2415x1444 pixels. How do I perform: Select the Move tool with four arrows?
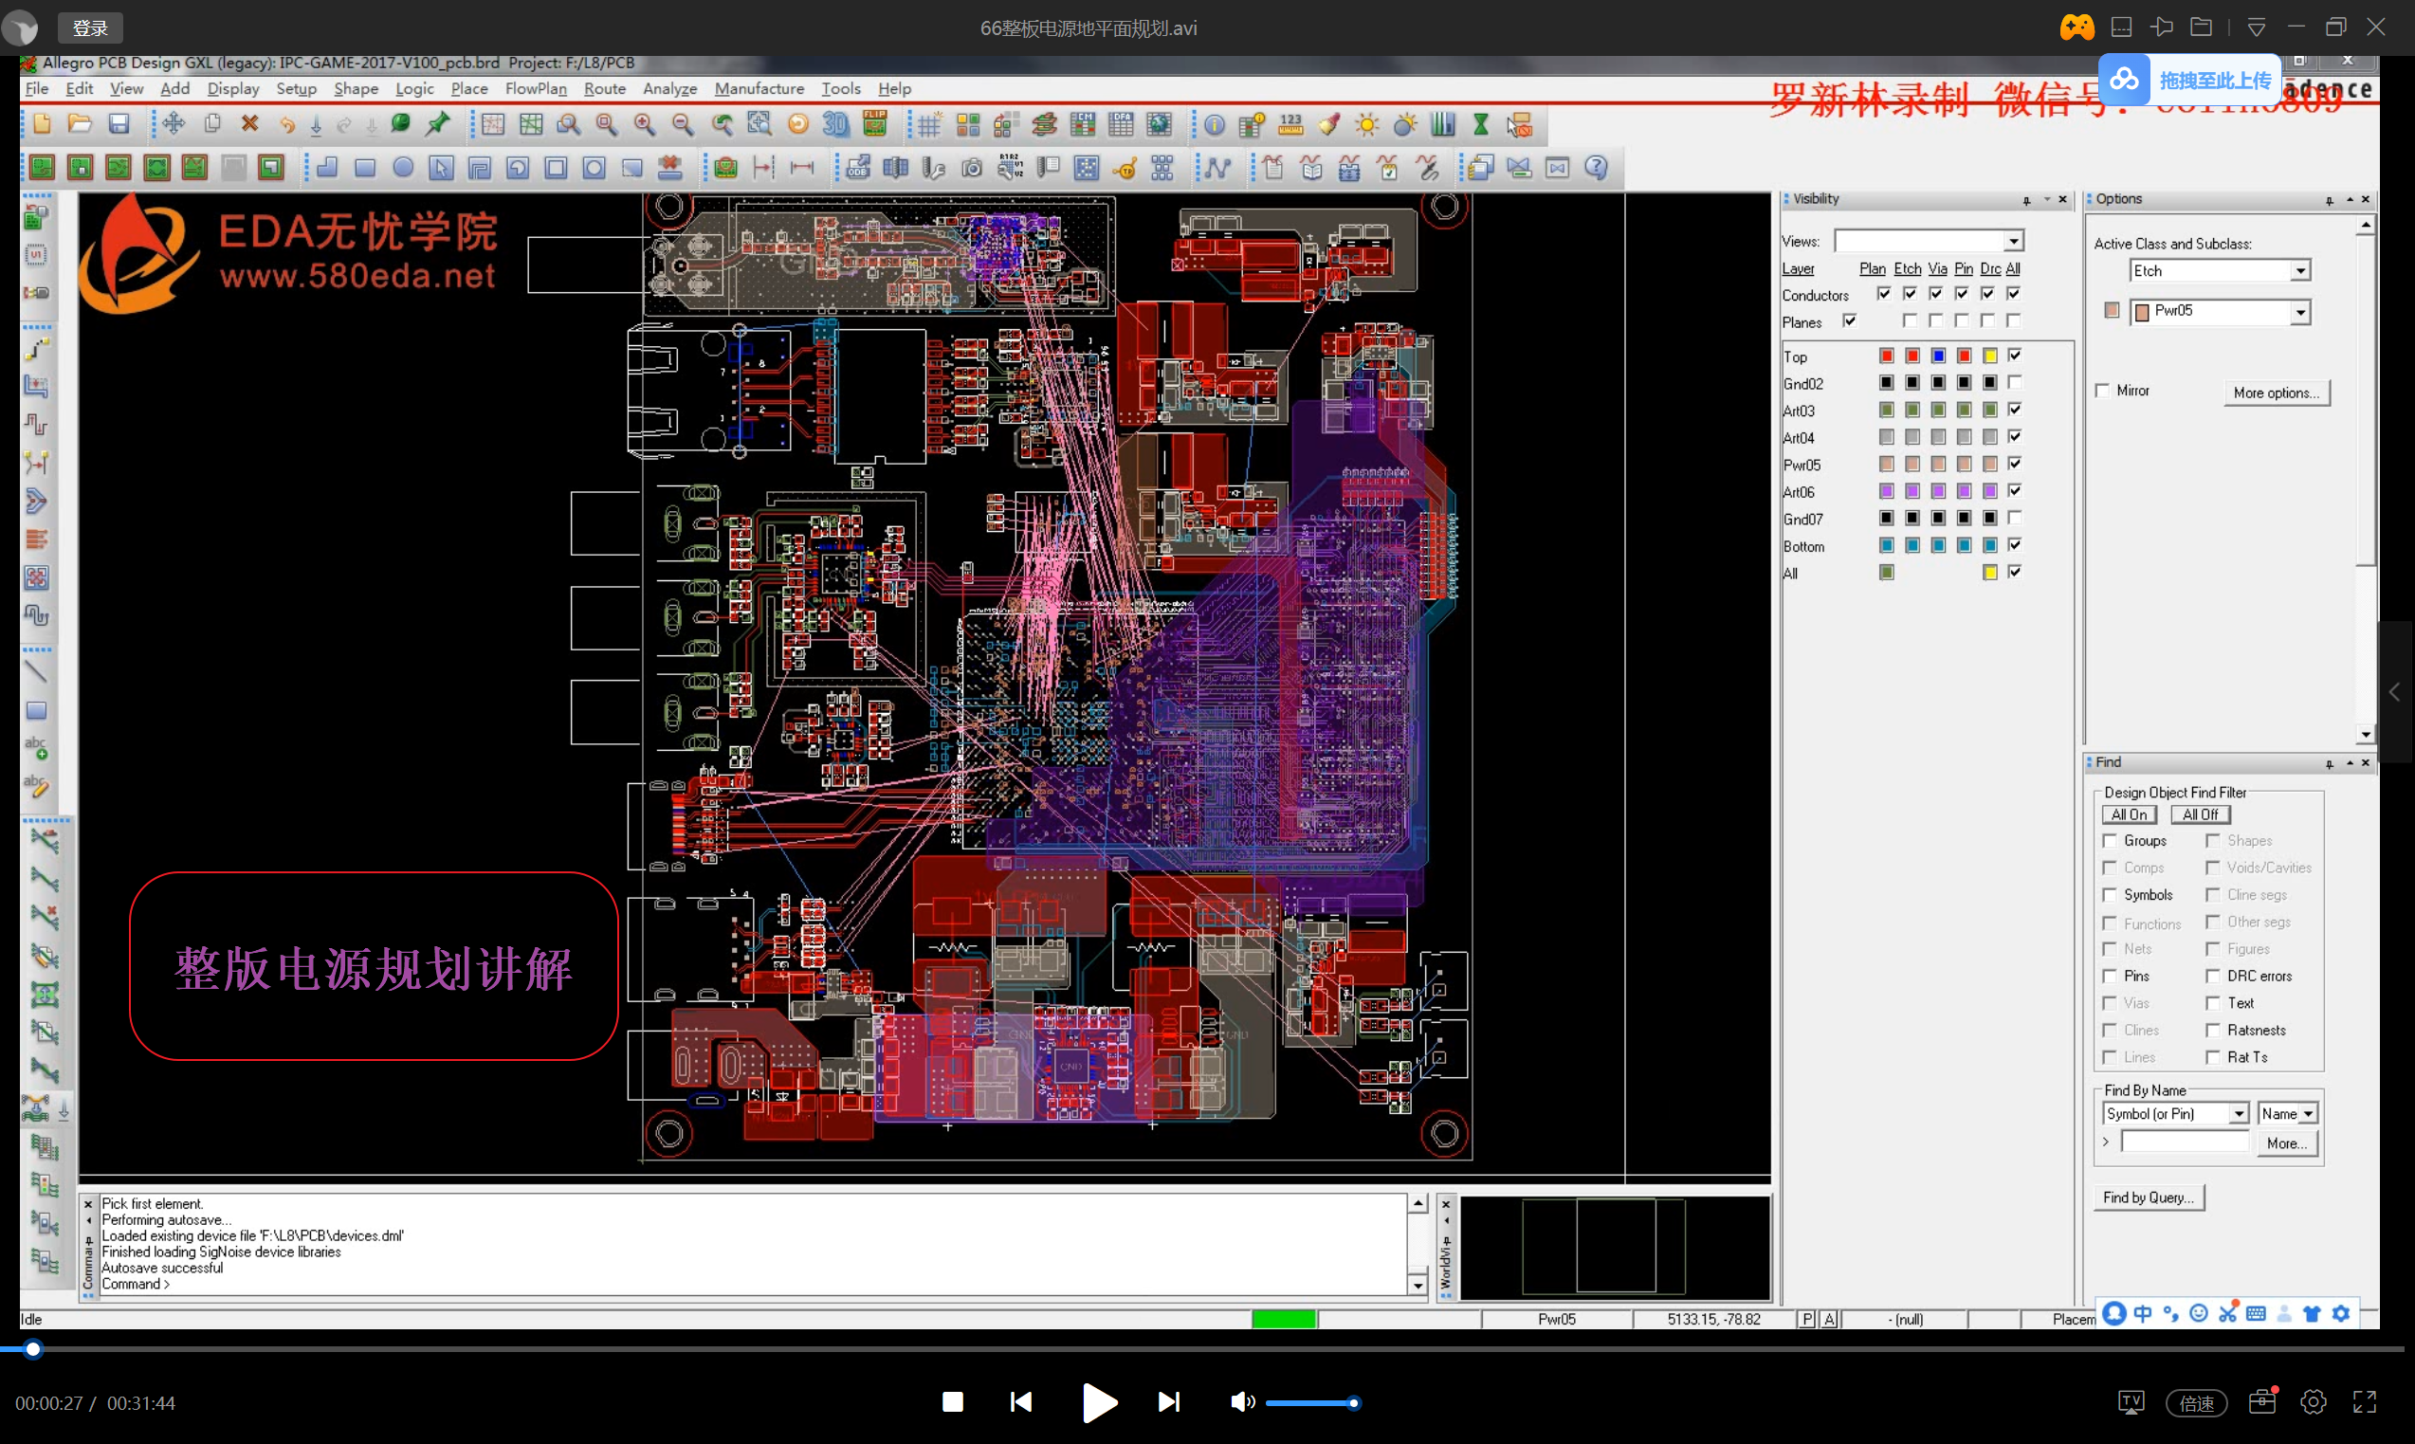(174, 123)
